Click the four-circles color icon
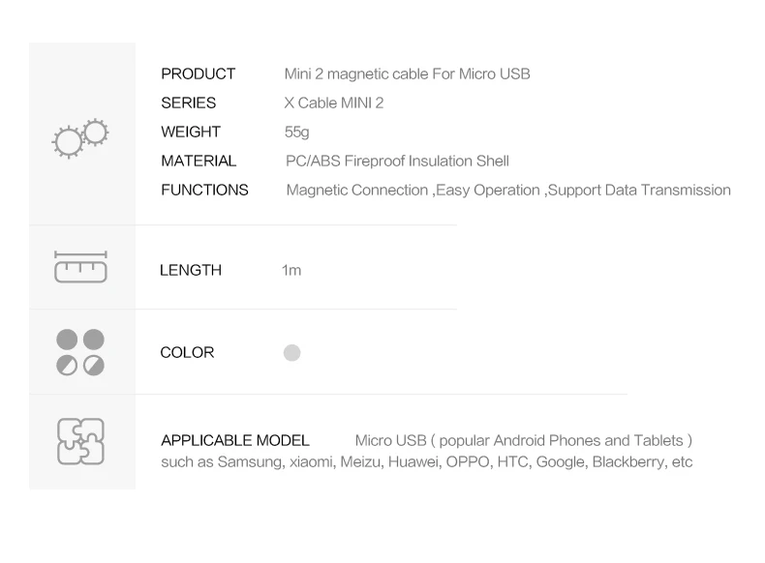This screenshot has width=765, height=563. pyautogui.click(x=80, y=352)
